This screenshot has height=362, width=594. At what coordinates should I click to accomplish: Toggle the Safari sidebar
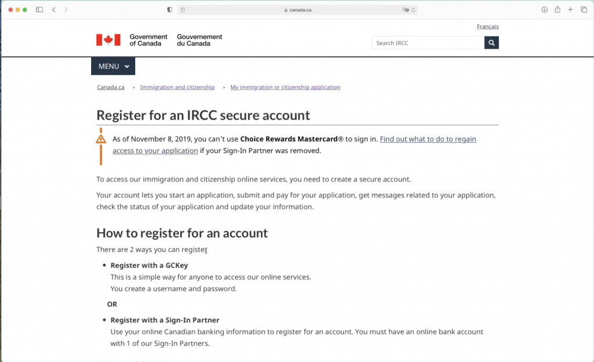click(x=39, y=10)
